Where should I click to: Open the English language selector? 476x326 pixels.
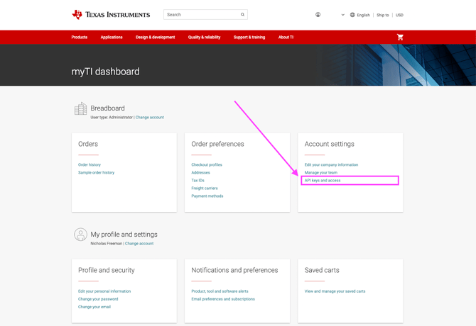(x=363, y=15)
